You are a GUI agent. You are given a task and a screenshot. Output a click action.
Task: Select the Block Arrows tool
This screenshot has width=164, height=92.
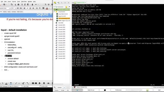tap(48, 83)
